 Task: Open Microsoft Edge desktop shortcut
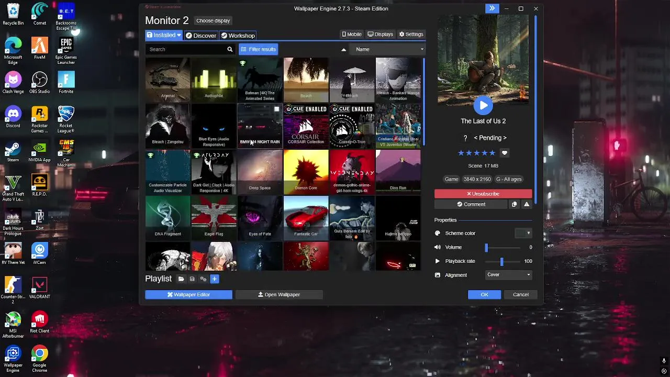point(13,51)
